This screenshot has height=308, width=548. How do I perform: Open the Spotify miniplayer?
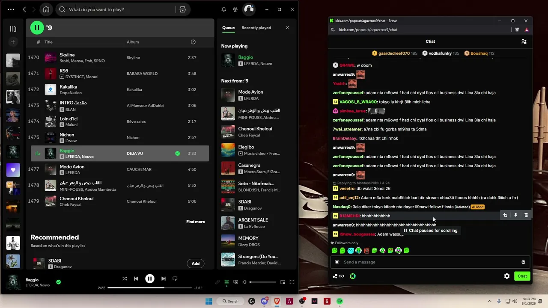[283, 282]
